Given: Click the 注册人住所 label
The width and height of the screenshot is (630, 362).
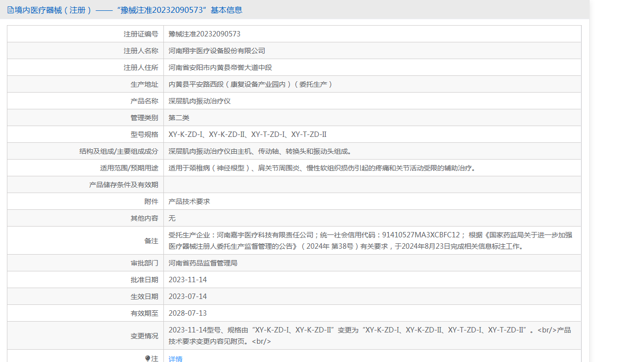Looking at the screenshot, I should [141, 67].
